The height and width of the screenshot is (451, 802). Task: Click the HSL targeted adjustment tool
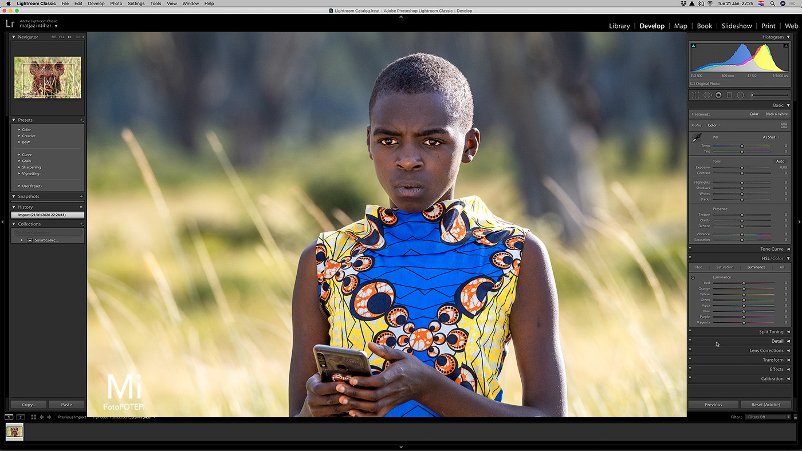coord(693,278)
